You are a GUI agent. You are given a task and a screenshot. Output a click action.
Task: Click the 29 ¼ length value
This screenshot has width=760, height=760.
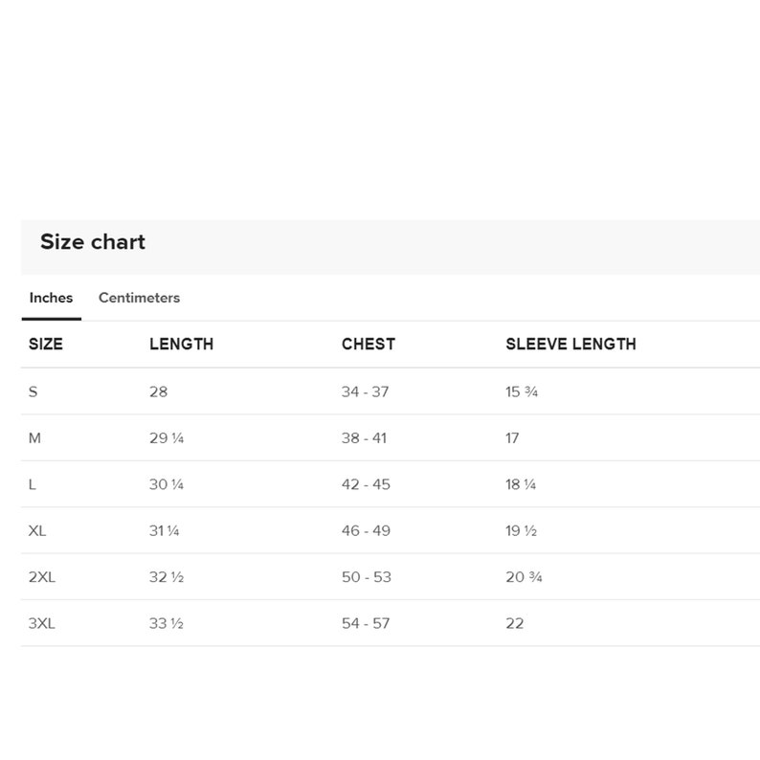pyautogui.click(x=167, y=438)
